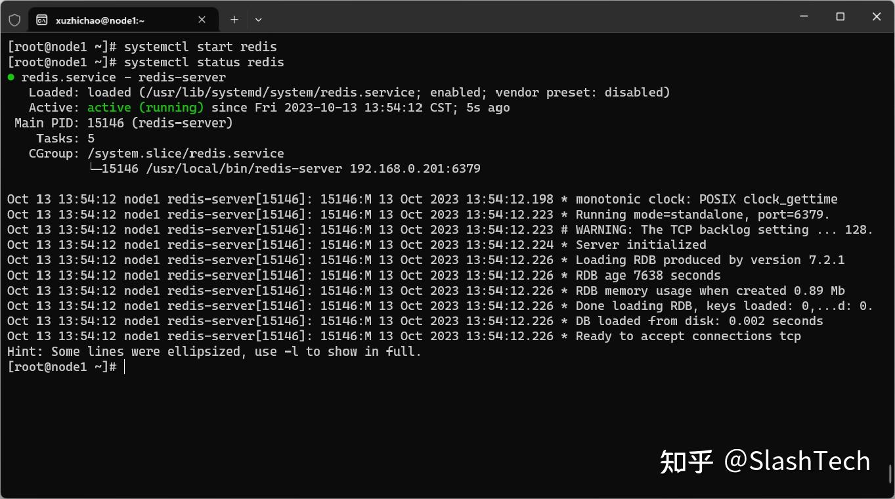895x499 pixels.
Task: Close the xuzhichao@node1 tab
Action: point(202,19)
